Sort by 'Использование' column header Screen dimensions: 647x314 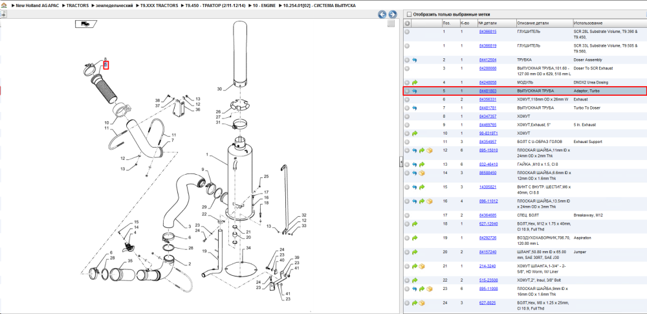[x=609, y=23]
